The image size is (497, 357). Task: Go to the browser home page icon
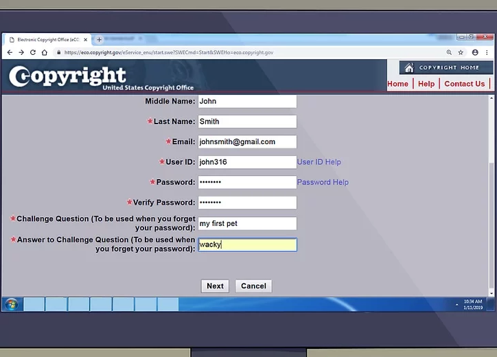point(45,52)
